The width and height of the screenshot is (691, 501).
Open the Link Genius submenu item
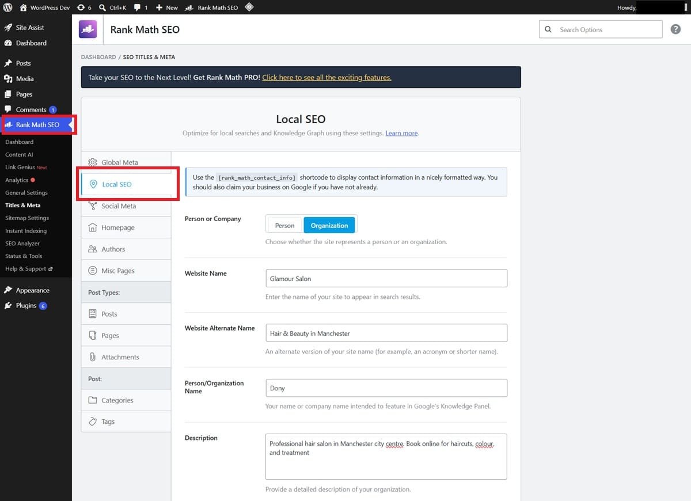click(x=26, y=167)
